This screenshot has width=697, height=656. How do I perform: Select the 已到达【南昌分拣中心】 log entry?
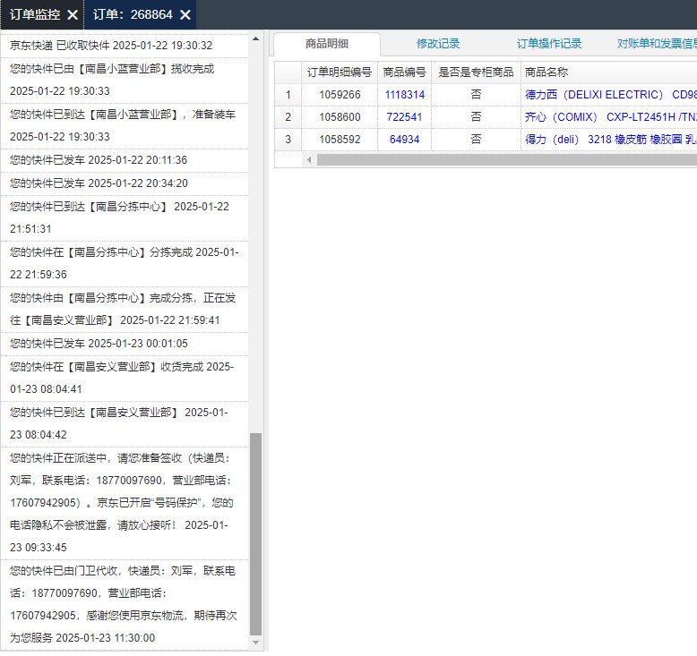coord(125,217)
